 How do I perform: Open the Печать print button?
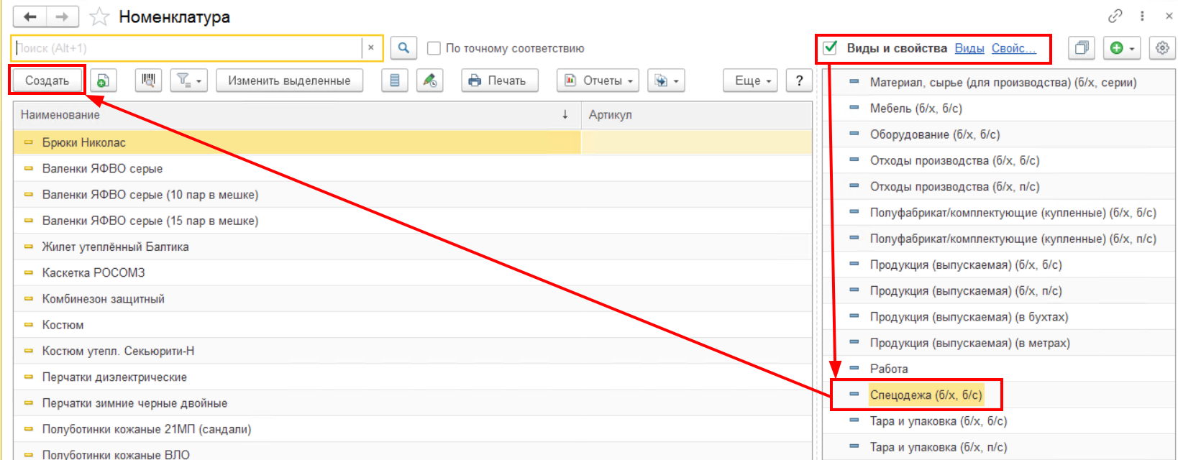500,80
